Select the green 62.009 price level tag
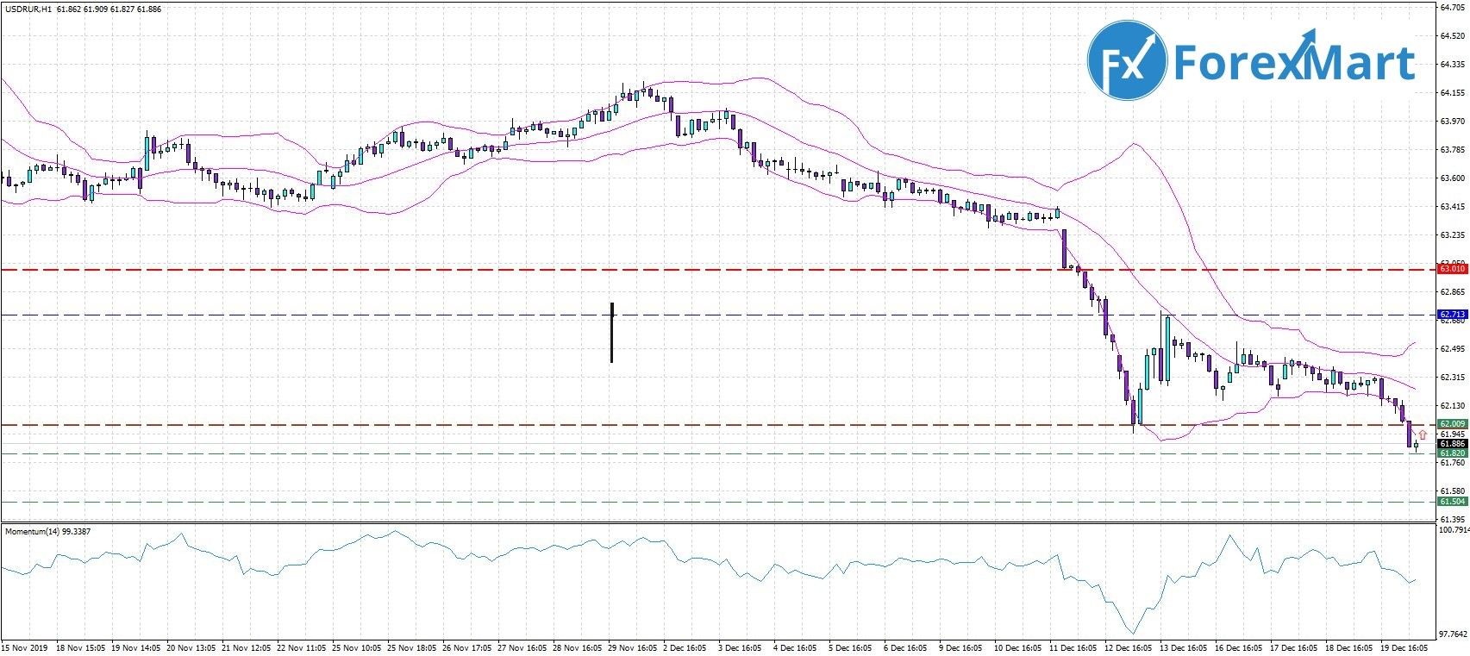 [1452, 424]
